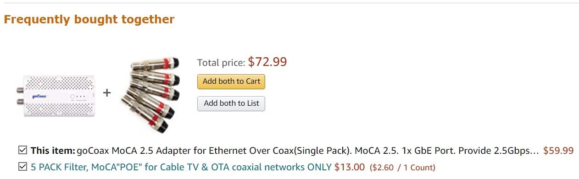The width and height of the screenshot is (579, 179).
Task: Click the ellipsis ending the adapter title
Action: tap(534, 151)
